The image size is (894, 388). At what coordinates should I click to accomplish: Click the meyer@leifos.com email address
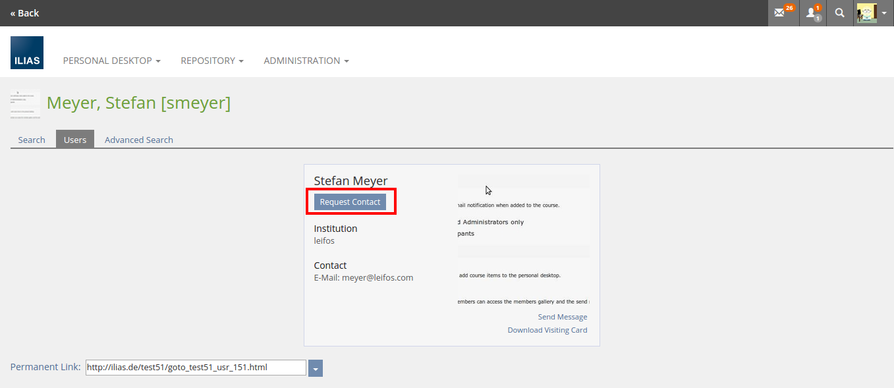coord(377,278)
